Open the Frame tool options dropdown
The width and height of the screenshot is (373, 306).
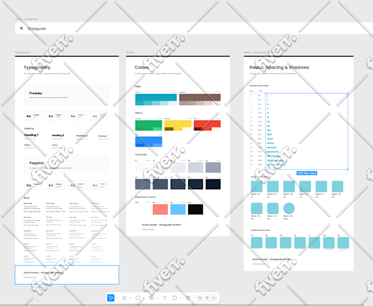(130, 298)
